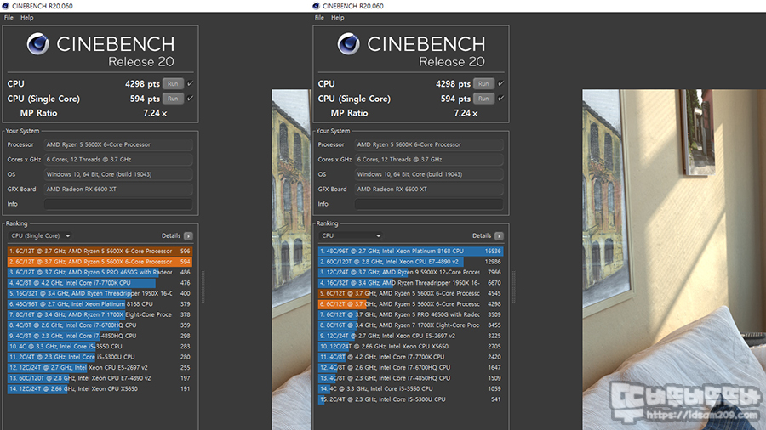Select Xeon X5650 191 row in left list
Image resolution: width=766 pixels, height=430 pixels.
(x=100, y=389)
